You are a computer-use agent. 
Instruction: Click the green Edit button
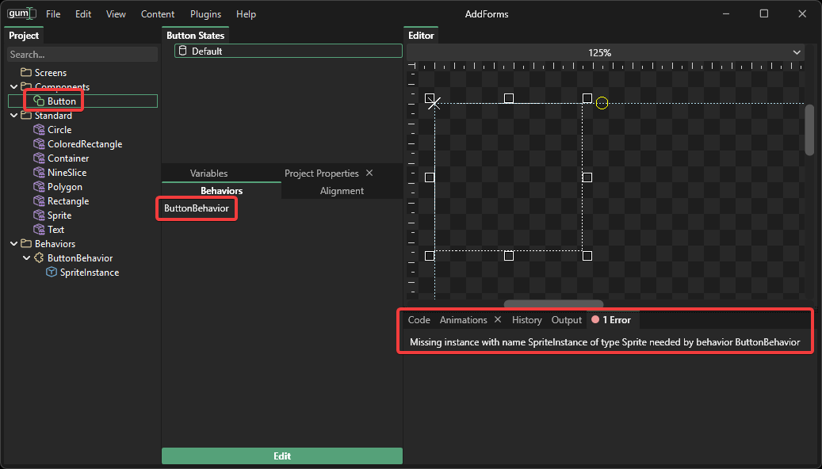pyautogui.click(x=282, y=456)
